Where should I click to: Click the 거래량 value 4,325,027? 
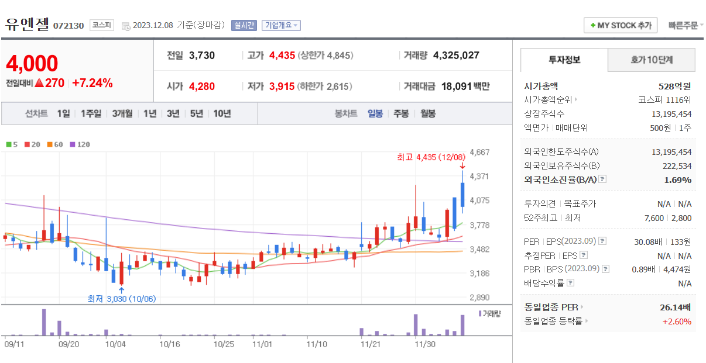[456, 56]
